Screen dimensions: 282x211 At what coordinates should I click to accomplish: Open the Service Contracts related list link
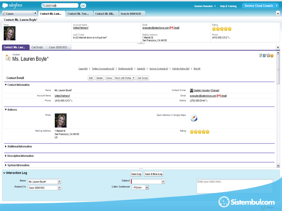pyautogui.click(x=159, y=69)
